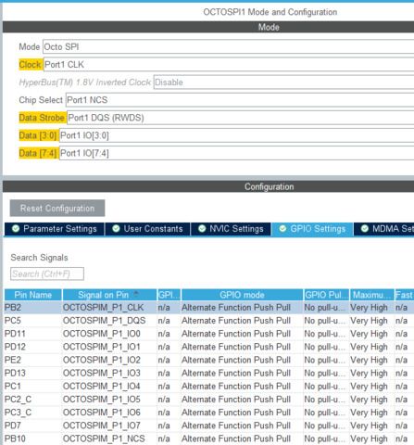This screenshot has height=445, width=414.
Task: Open the Clock dropdown showing Port1 CLK
Action: pos(229,65)
